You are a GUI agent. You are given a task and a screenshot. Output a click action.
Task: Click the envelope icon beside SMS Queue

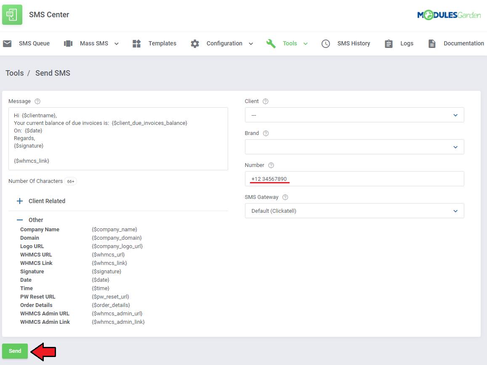[x=7, y=43]
